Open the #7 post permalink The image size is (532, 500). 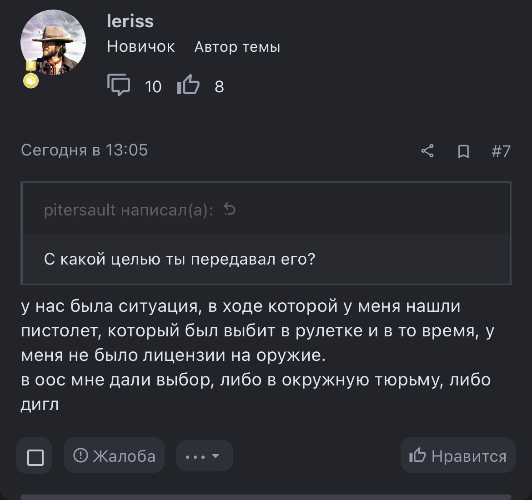501,151
